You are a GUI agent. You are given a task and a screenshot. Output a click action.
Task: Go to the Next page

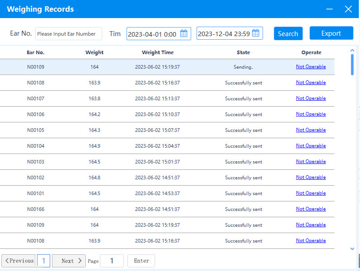coord(69,261)
